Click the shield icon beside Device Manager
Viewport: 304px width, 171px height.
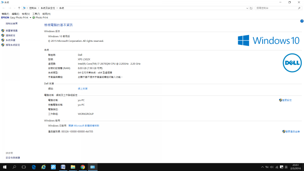tap(3, 31)
